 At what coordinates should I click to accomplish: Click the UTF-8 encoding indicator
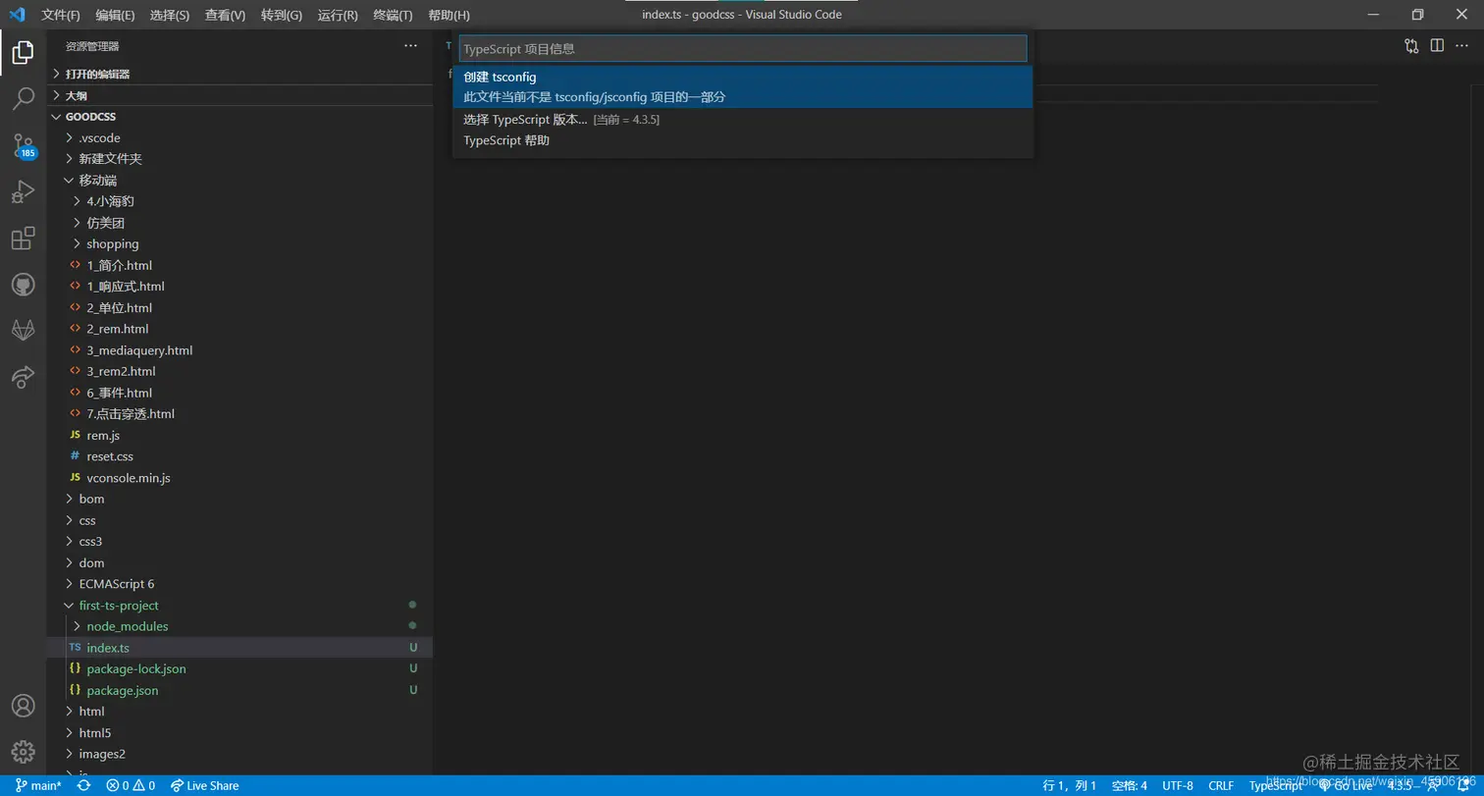pos(1178,785)
